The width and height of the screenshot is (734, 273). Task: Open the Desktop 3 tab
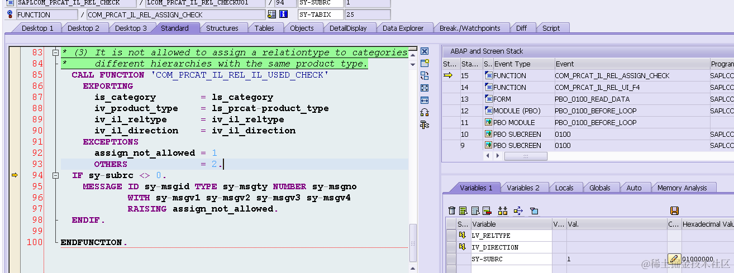coord(131,28)
